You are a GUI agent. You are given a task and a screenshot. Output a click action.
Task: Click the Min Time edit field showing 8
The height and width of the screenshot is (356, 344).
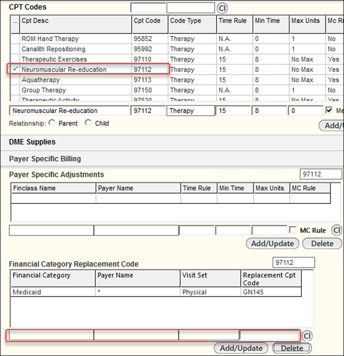tap(269, 111)
